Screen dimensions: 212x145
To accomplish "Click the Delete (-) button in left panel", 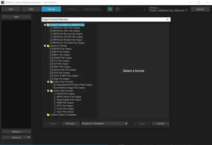I will coord(16,131).
